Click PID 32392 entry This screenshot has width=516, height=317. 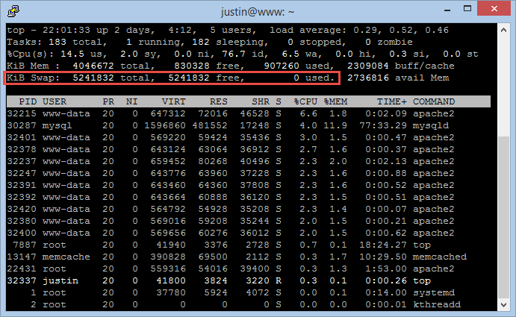point(22,198)
